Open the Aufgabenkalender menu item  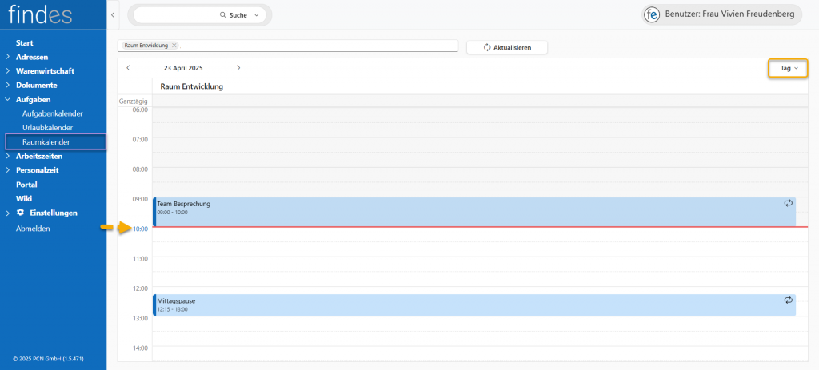click(x=52, y=113)
